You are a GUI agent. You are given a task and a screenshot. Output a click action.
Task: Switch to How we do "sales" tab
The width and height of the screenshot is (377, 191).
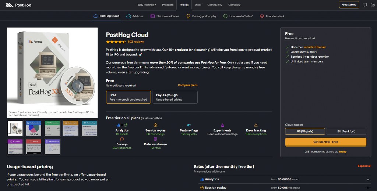(x=238, y=16)
